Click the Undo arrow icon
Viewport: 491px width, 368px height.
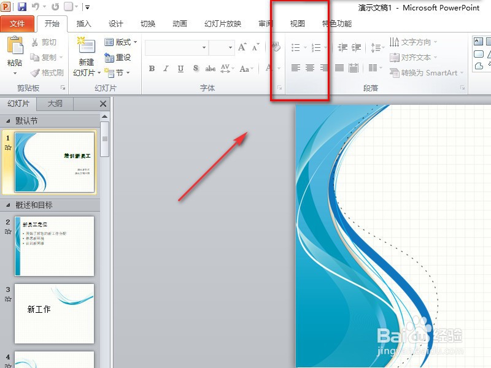point(36,7)
